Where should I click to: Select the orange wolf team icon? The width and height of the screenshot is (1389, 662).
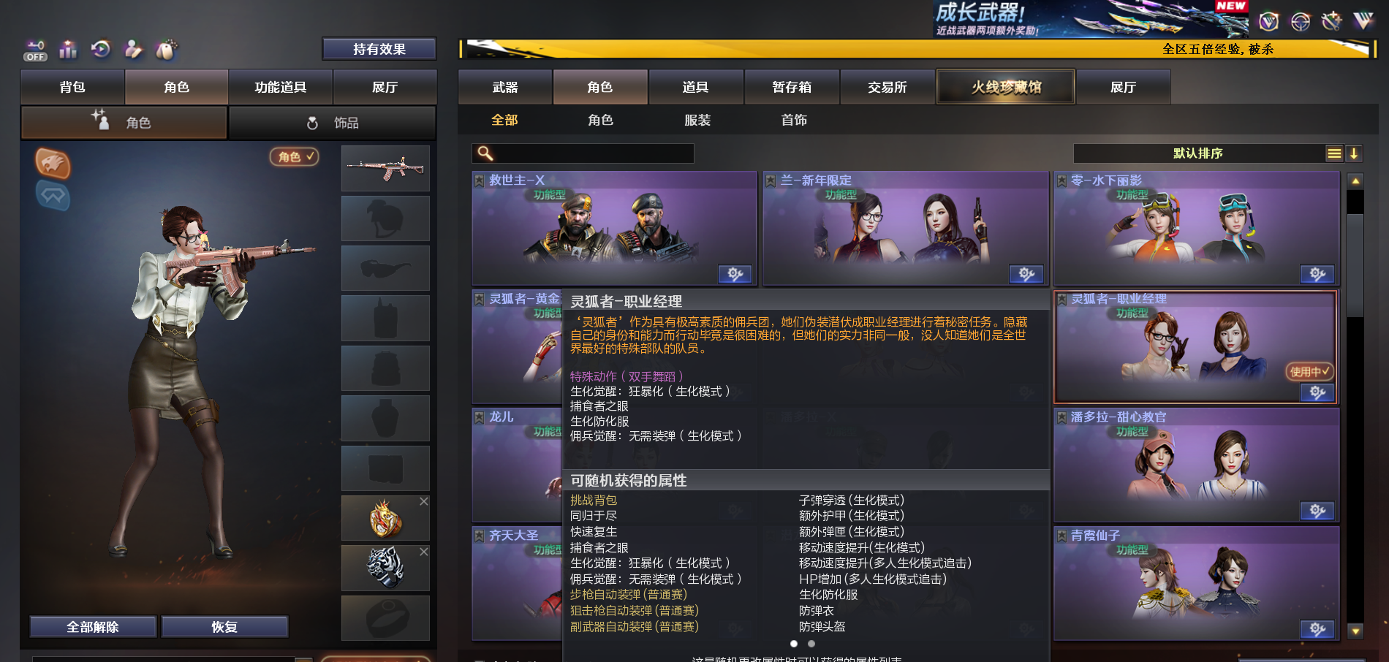pos(53,163)
